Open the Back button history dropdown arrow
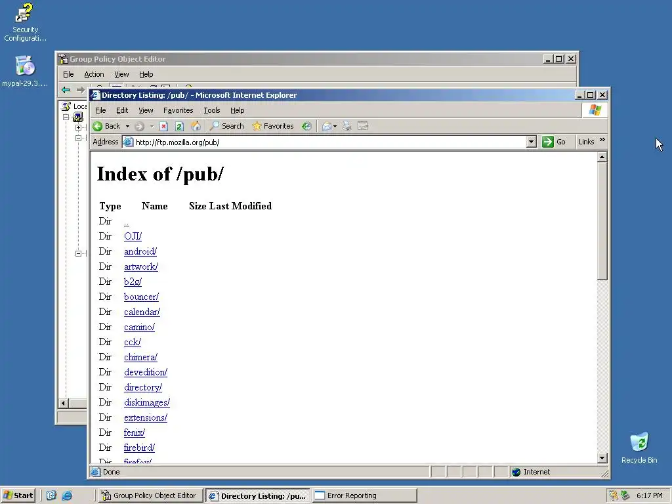Screen dimensions: 672x504 (127, 127)
